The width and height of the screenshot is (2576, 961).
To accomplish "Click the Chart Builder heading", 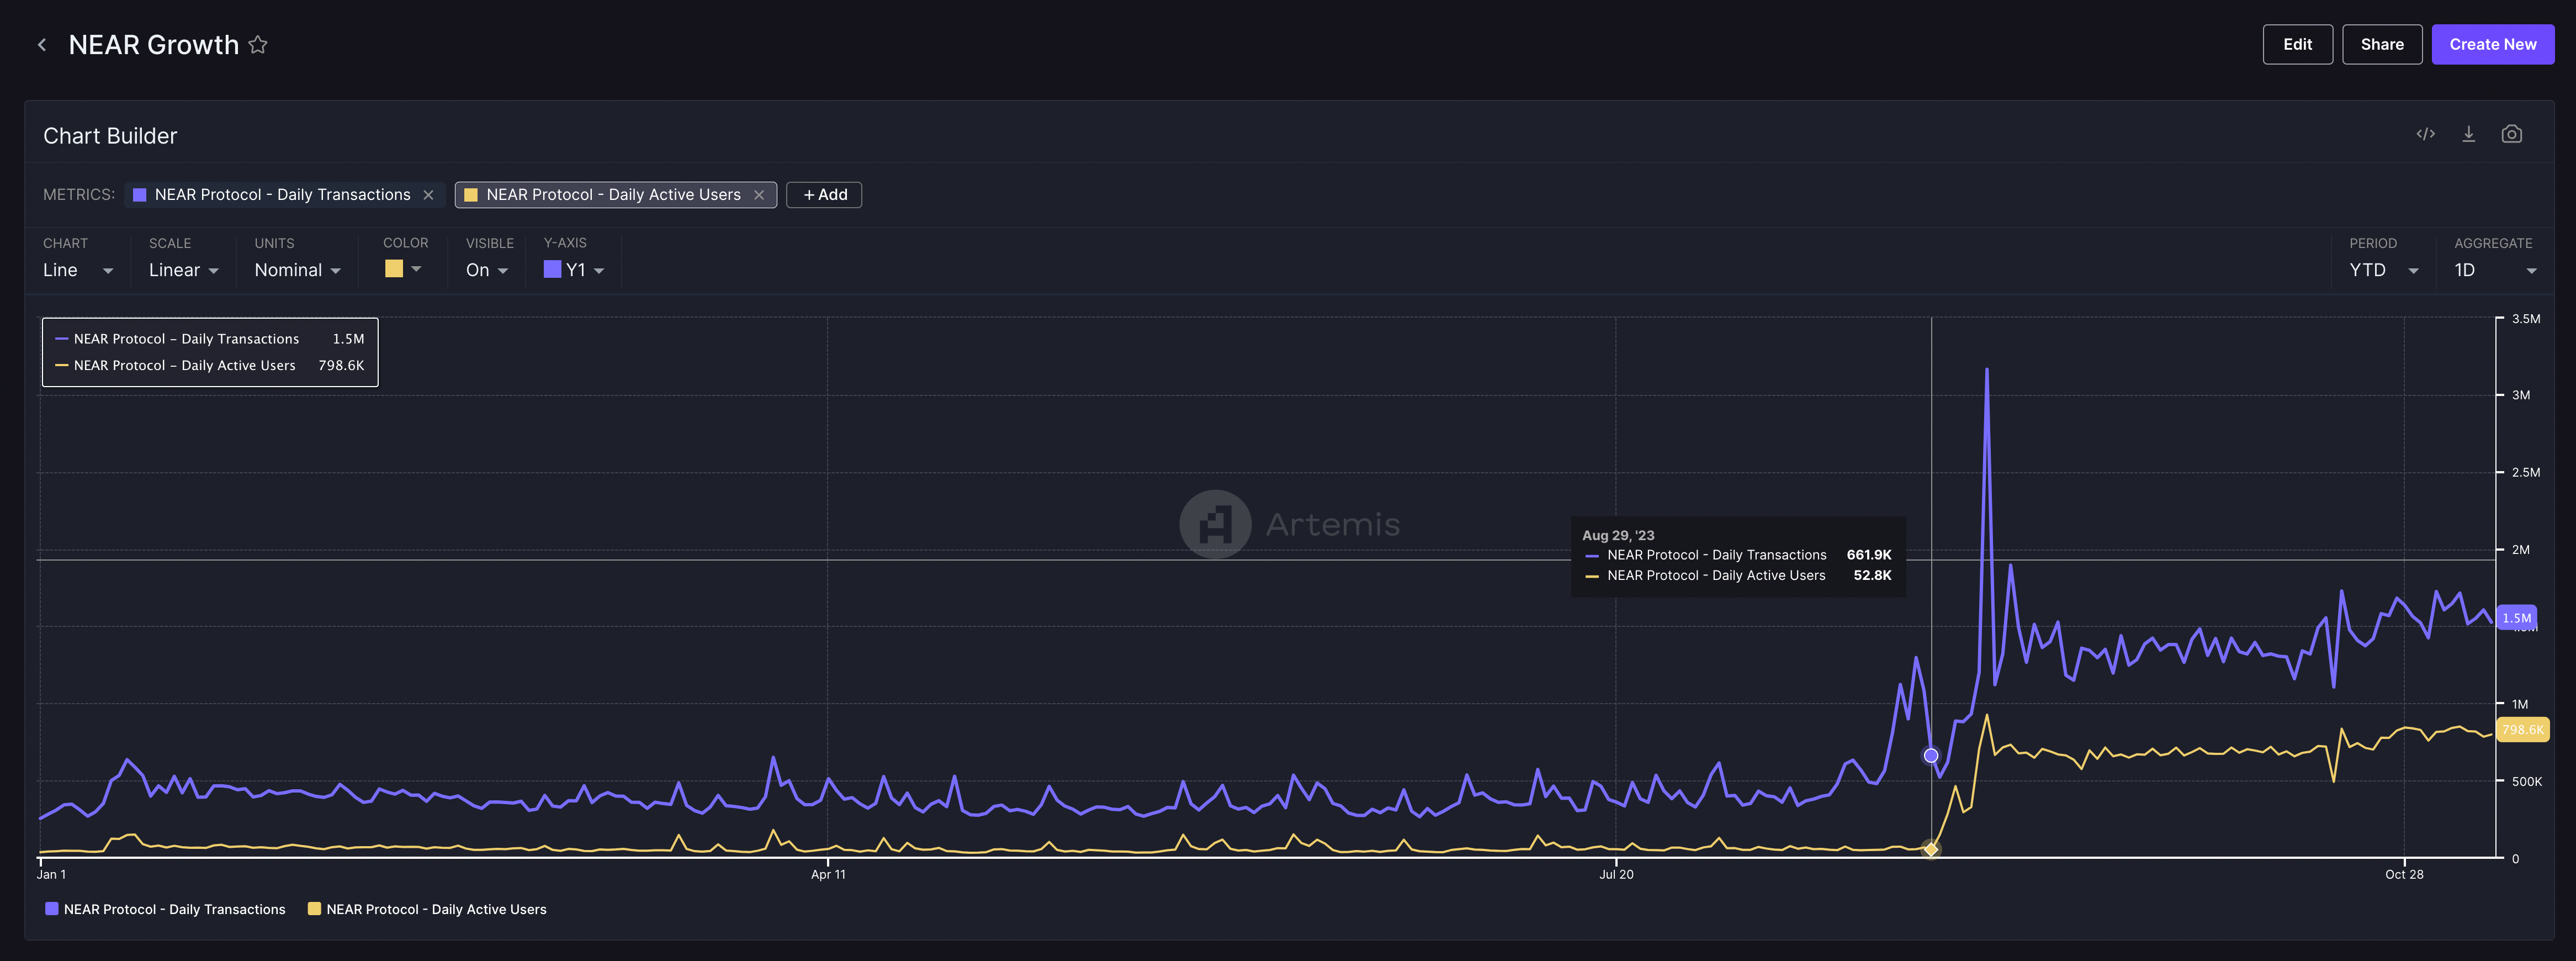I will pos(110,136).
